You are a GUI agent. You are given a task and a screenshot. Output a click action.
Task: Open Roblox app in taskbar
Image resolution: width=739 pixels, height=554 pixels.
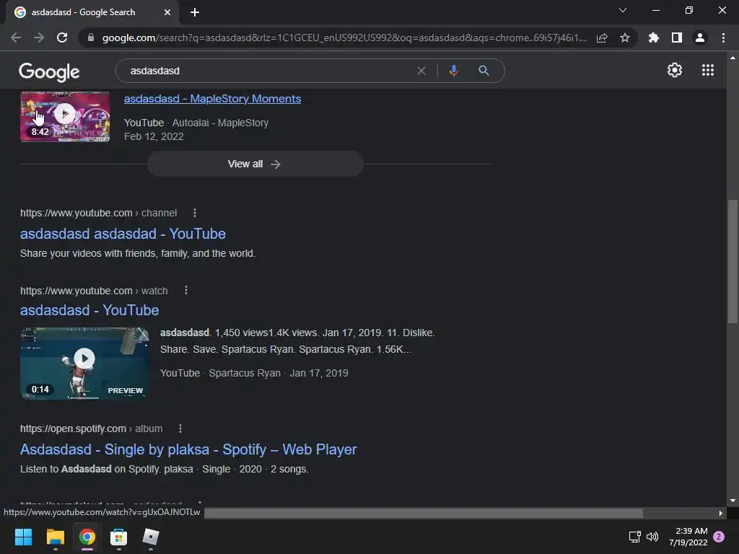pyautogui.click(x=151, y=537)
